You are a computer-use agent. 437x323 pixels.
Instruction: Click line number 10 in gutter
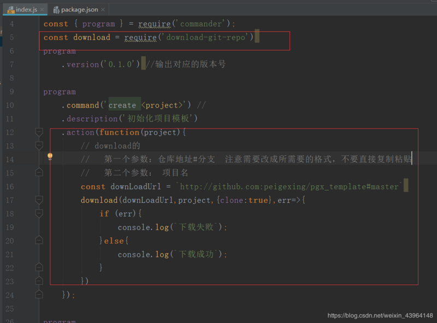[x=10, y=105]
